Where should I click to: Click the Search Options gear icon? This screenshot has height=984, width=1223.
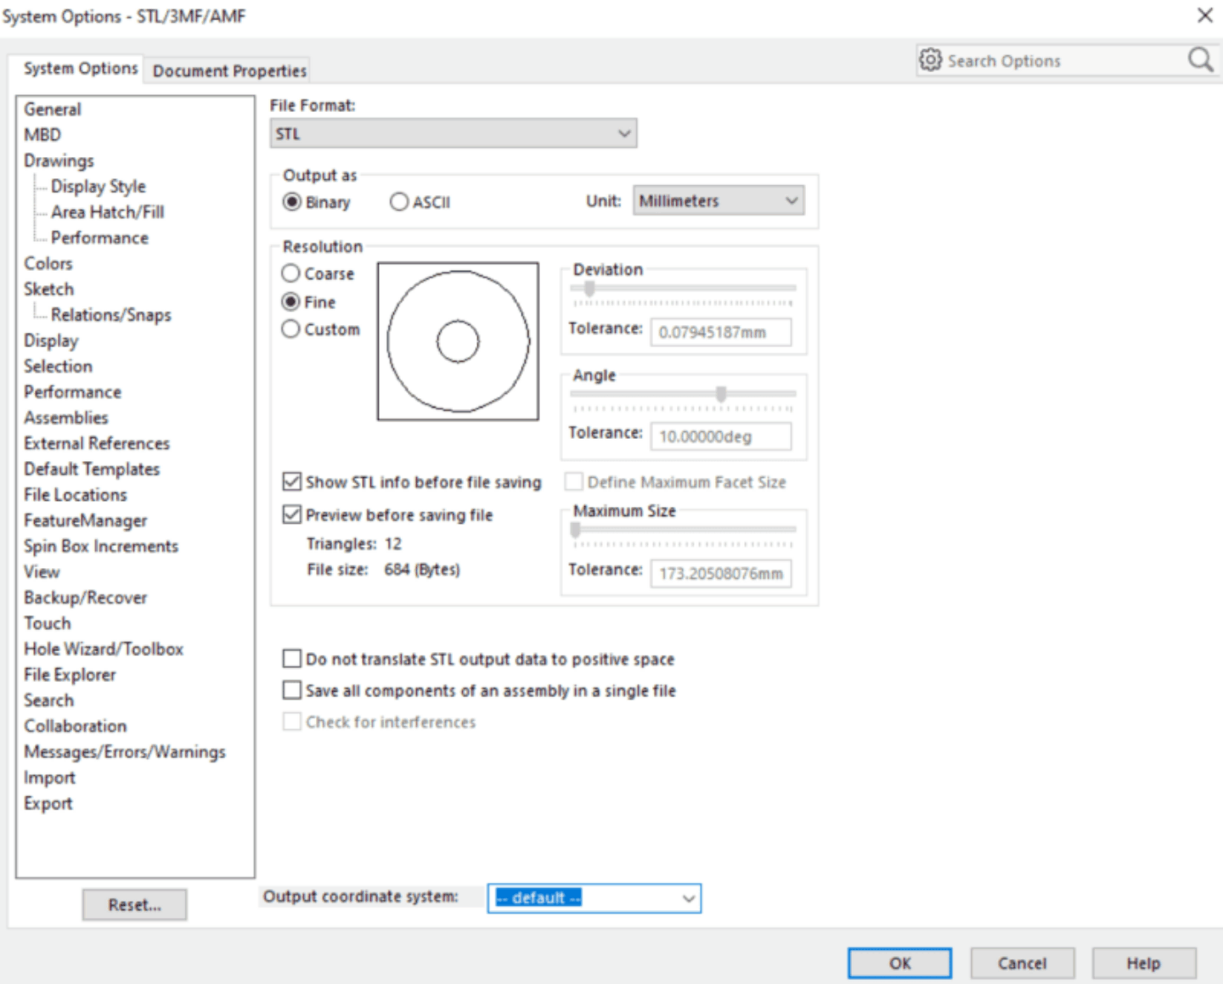click(x=931, y=60)
